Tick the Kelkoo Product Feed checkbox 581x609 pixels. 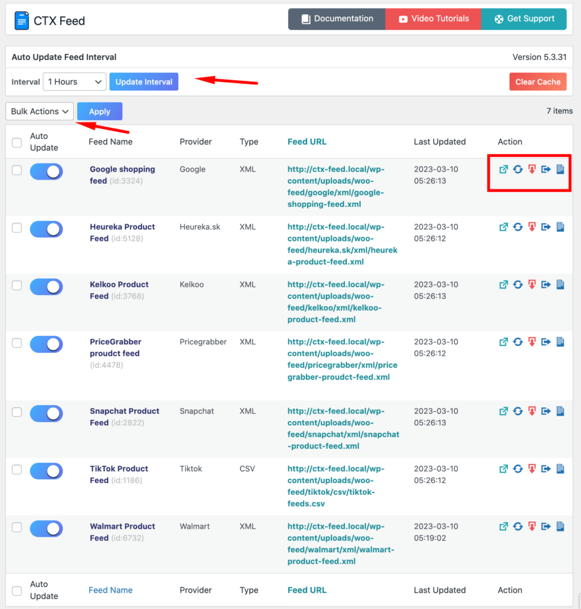(x=17, y=285)
